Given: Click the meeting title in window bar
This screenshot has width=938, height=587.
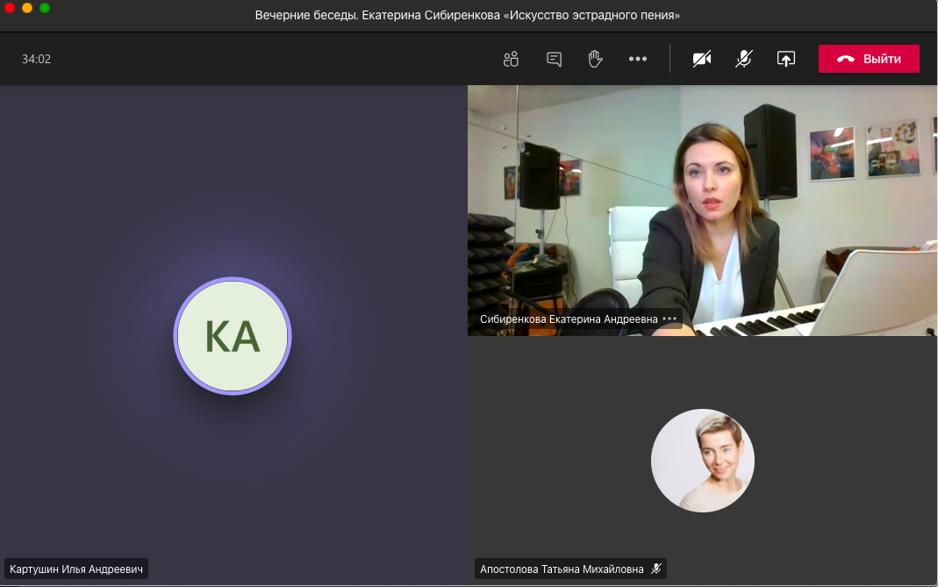Looking at the screenshot, I should coord(468,15).
